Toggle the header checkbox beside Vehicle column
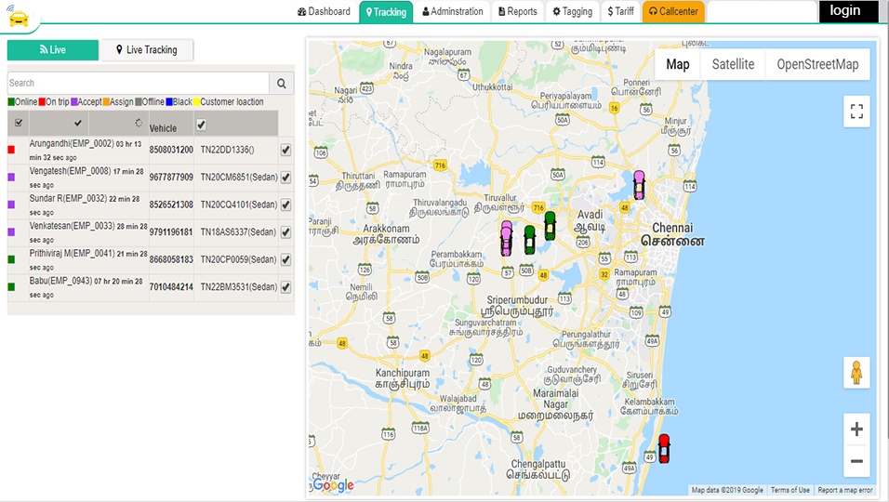 coord(201,125)
